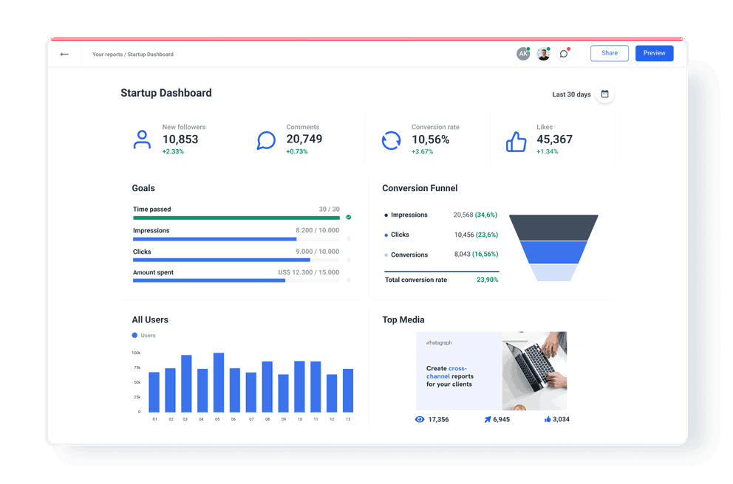Click the New followers person icon
This screenshot has height=484, width=733.
[x=142, y=139]
